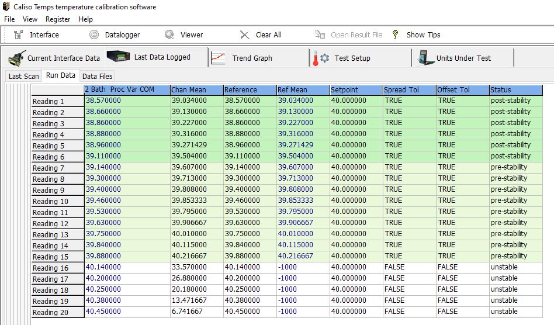554x325 pixels.
Task: Click the Show Tips button label
Action: (423, 34)
